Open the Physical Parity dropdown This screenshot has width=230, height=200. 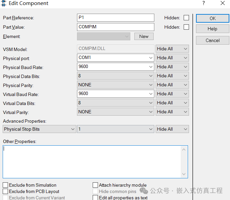pos(116,85)
